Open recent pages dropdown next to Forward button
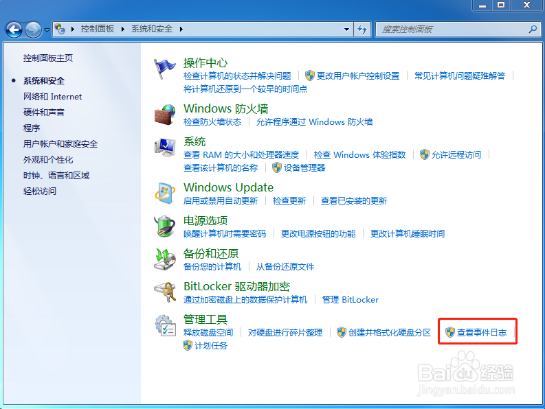 point(47,30)
